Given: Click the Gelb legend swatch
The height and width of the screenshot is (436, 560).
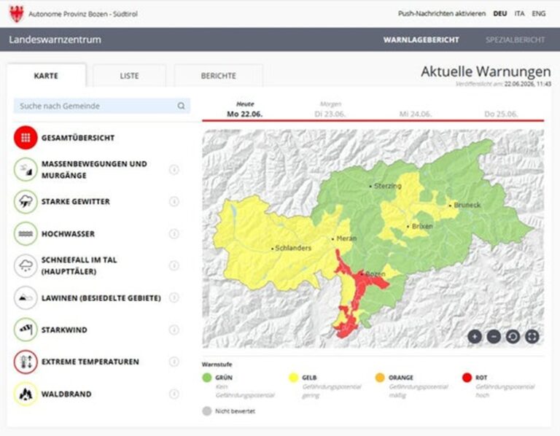Looking at the screenshot, I should click(293, 378).
